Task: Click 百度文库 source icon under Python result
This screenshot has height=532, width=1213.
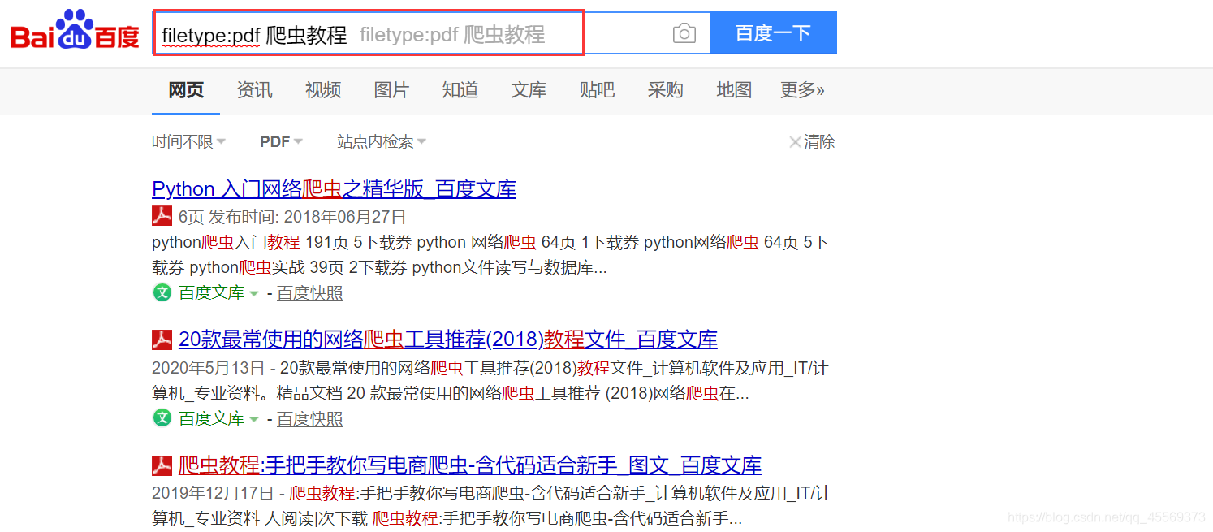Action: pyautogui.click(x=162, y=292)
